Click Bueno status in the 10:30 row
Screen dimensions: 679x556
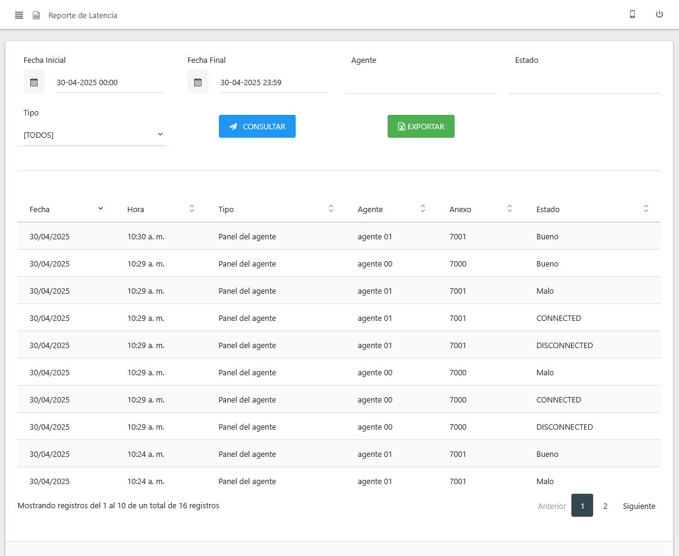click(547, 237)
